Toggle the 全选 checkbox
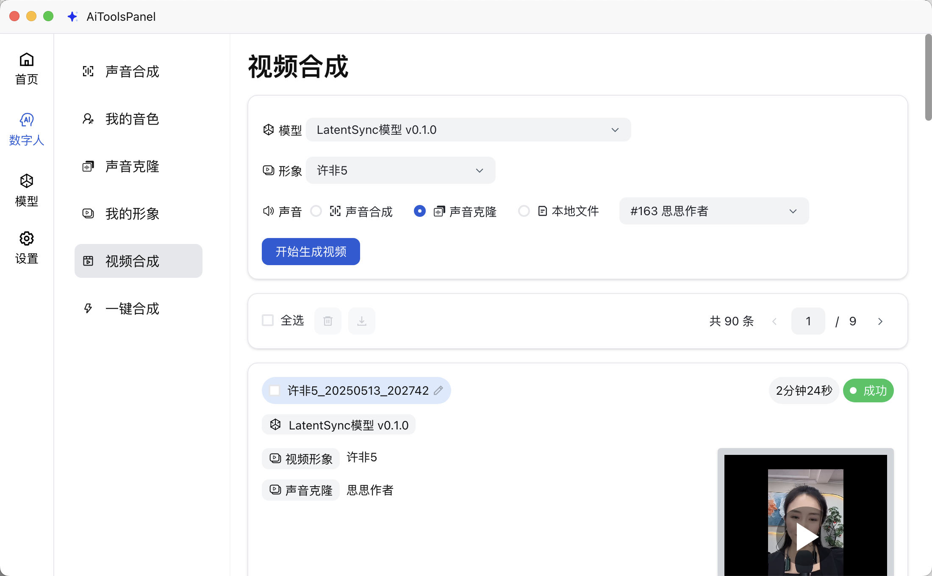 [268, 320]
